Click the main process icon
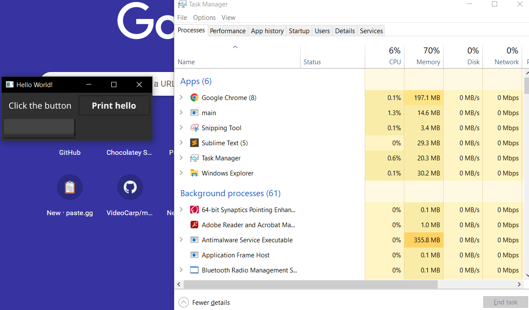529x310 pixels. [194, 113]
